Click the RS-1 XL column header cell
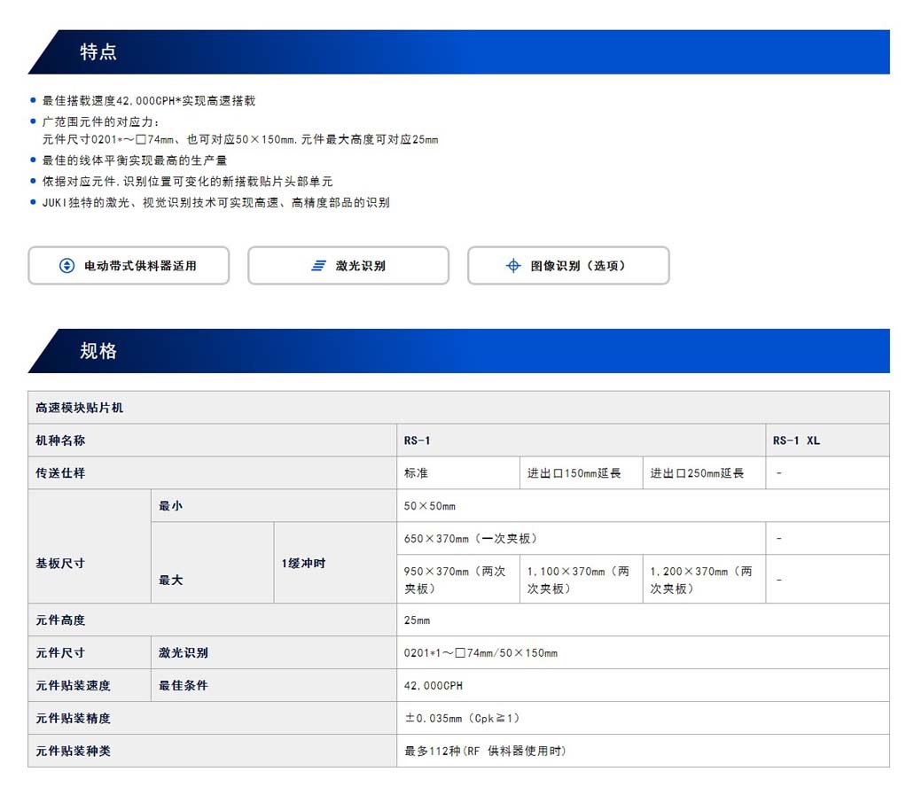Screen dimensions: 922x795 826,440
